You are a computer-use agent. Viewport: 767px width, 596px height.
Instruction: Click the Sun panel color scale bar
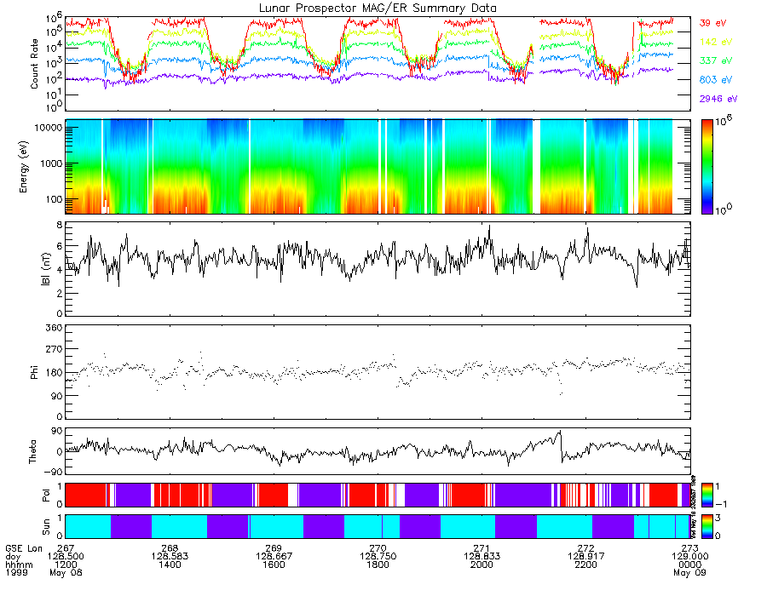[x=706, y=526]
